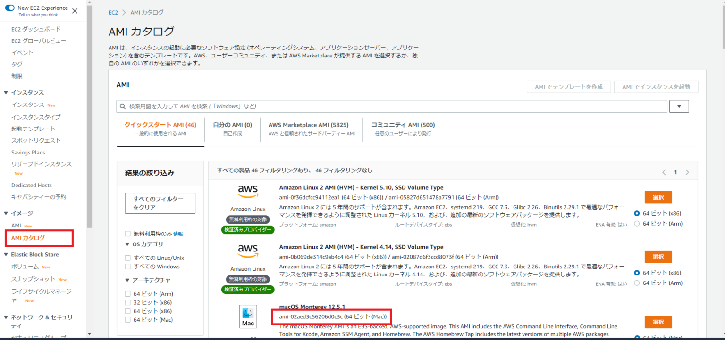Click the Mac icon beside macOS Monterey 12.5.1
The width and height of the screenshot is (725, 340).
click(x=248, y=316)
